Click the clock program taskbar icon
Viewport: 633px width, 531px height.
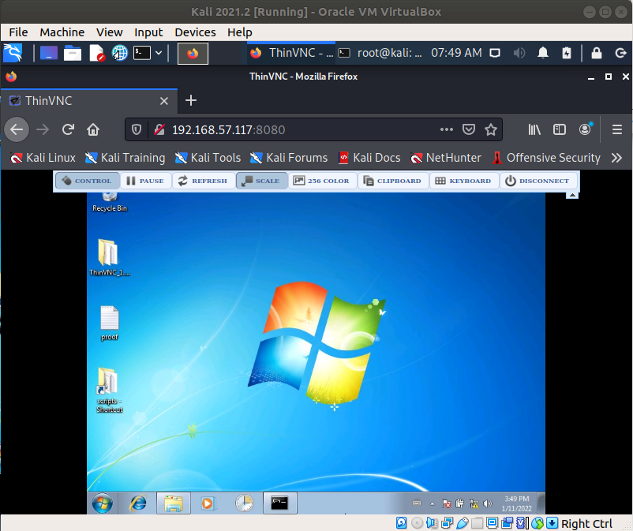[x=244, y=503]
